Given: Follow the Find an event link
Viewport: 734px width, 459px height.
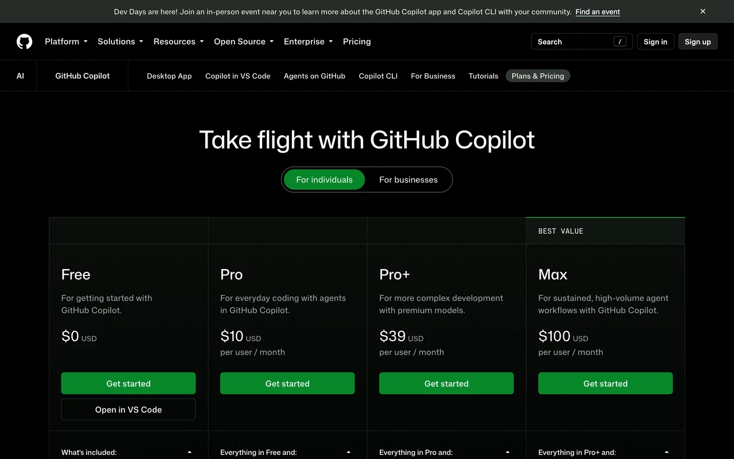Looking at the screenshot, I should (x=598, y=11).
